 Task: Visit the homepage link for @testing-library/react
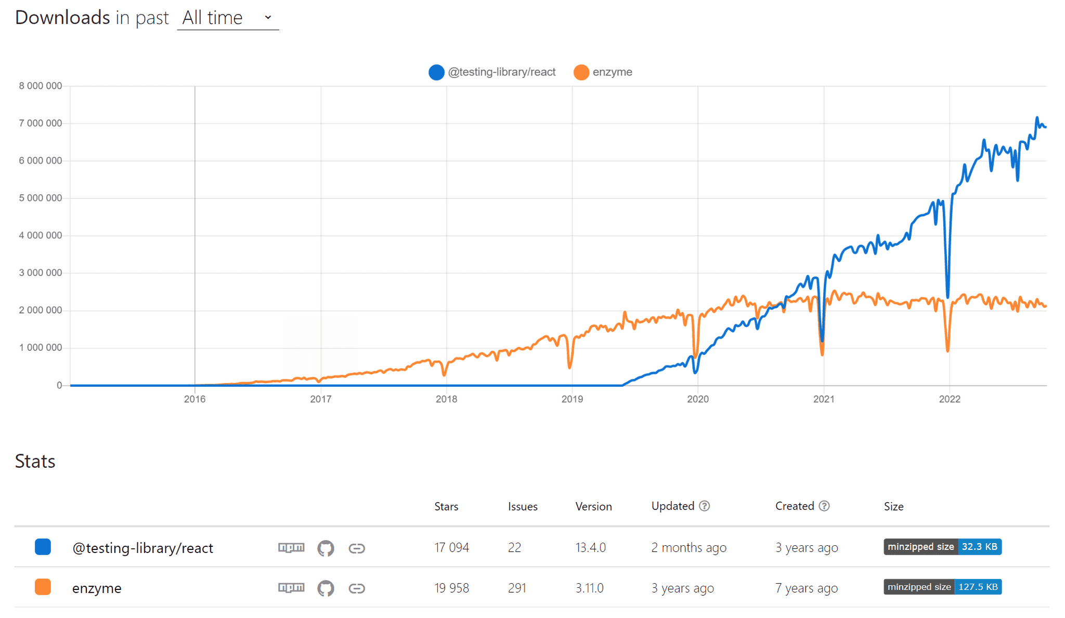[358, 547]
